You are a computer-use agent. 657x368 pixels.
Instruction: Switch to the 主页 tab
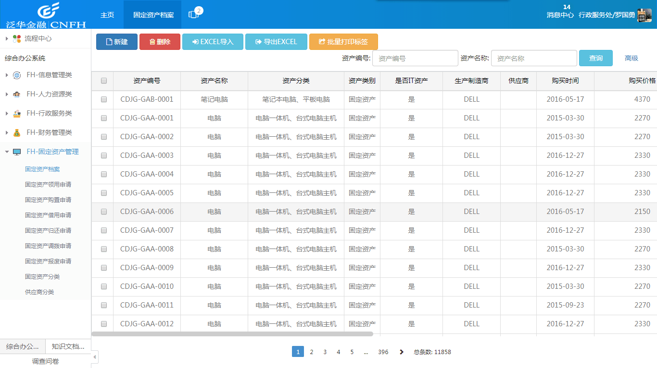click(107, 15)
